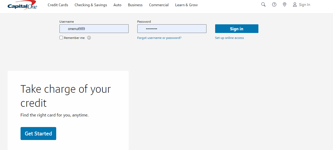
Task: Click the Remember me info icon
Action: (x=89, y=38)
